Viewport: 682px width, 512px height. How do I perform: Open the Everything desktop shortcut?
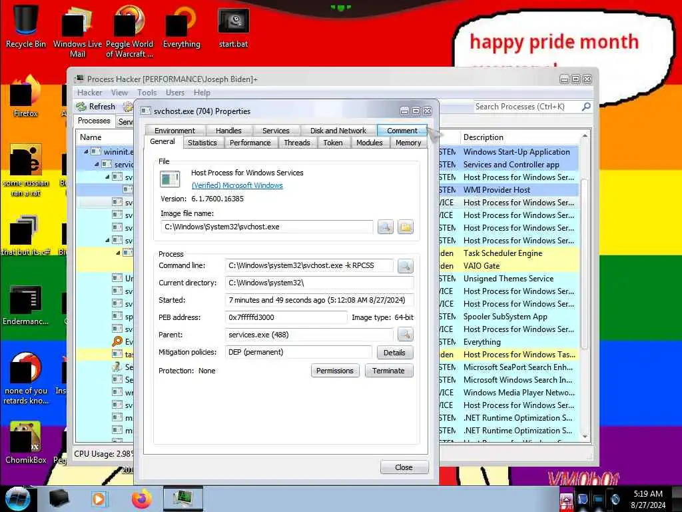click(x=181, y=27)
